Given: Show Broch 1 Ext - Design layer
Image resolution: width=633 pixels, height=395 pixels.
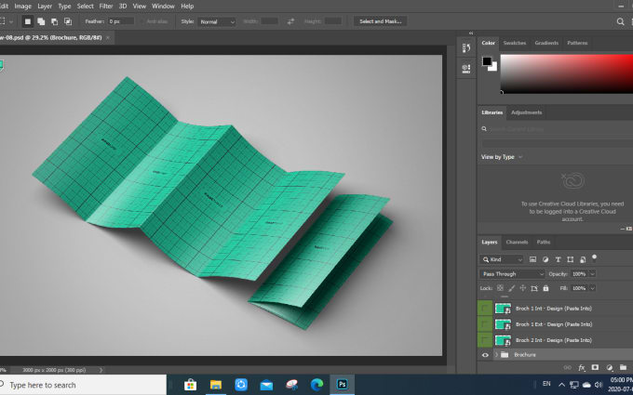Looking at the screenshot, I should click(485, 324).
